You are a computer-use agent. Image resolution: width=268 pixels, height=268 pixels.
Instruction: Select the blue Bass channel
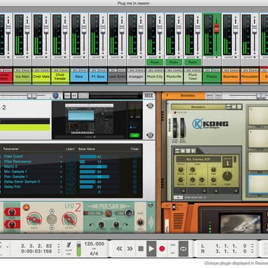pos(79,76)
